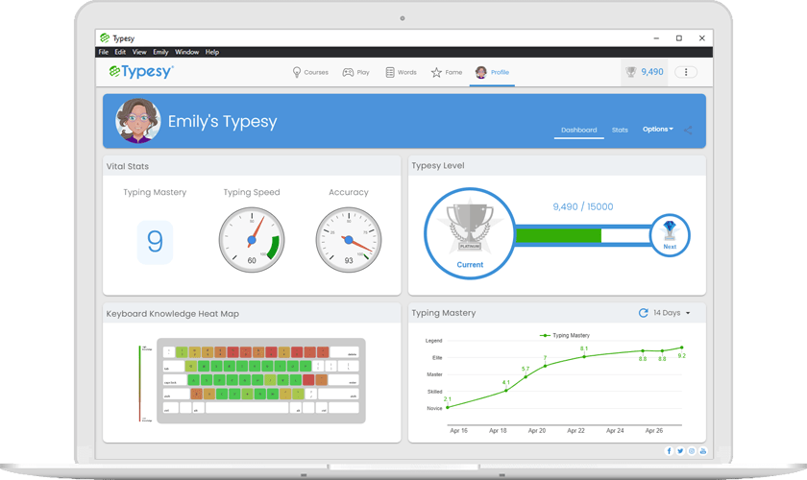This screenshot has height=480, width=807.
Task: Open the 14 Days range dropdown
Action: tap(672, 313)
